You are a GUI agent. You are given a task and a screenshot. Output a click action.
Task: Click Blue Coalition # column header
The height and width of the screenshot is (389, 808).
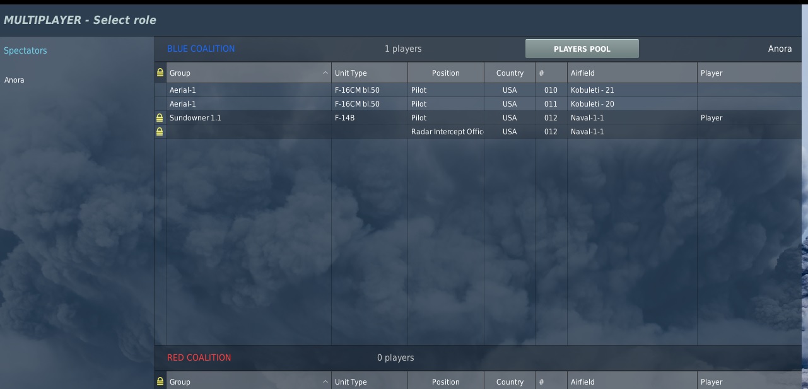(x=551, y=73)
